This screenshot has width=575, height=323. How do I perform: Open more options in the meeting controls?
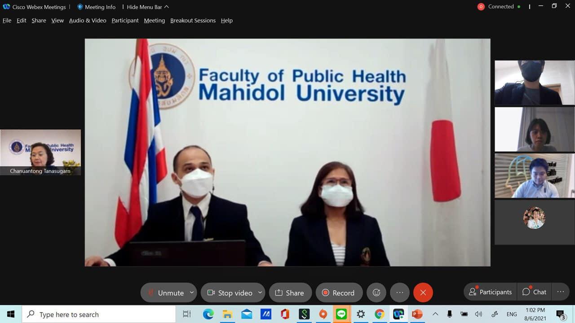click(x=400, y=292)
